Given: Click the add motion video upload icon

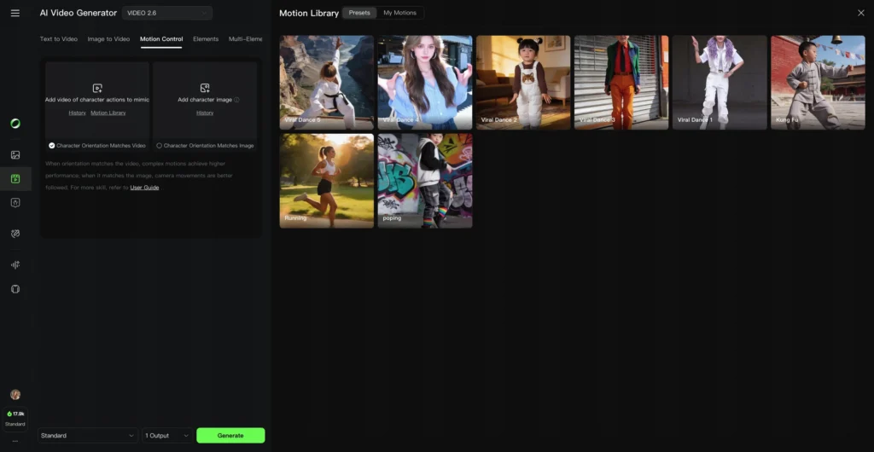Looking at the screenshot, I should tap(97, 88).
